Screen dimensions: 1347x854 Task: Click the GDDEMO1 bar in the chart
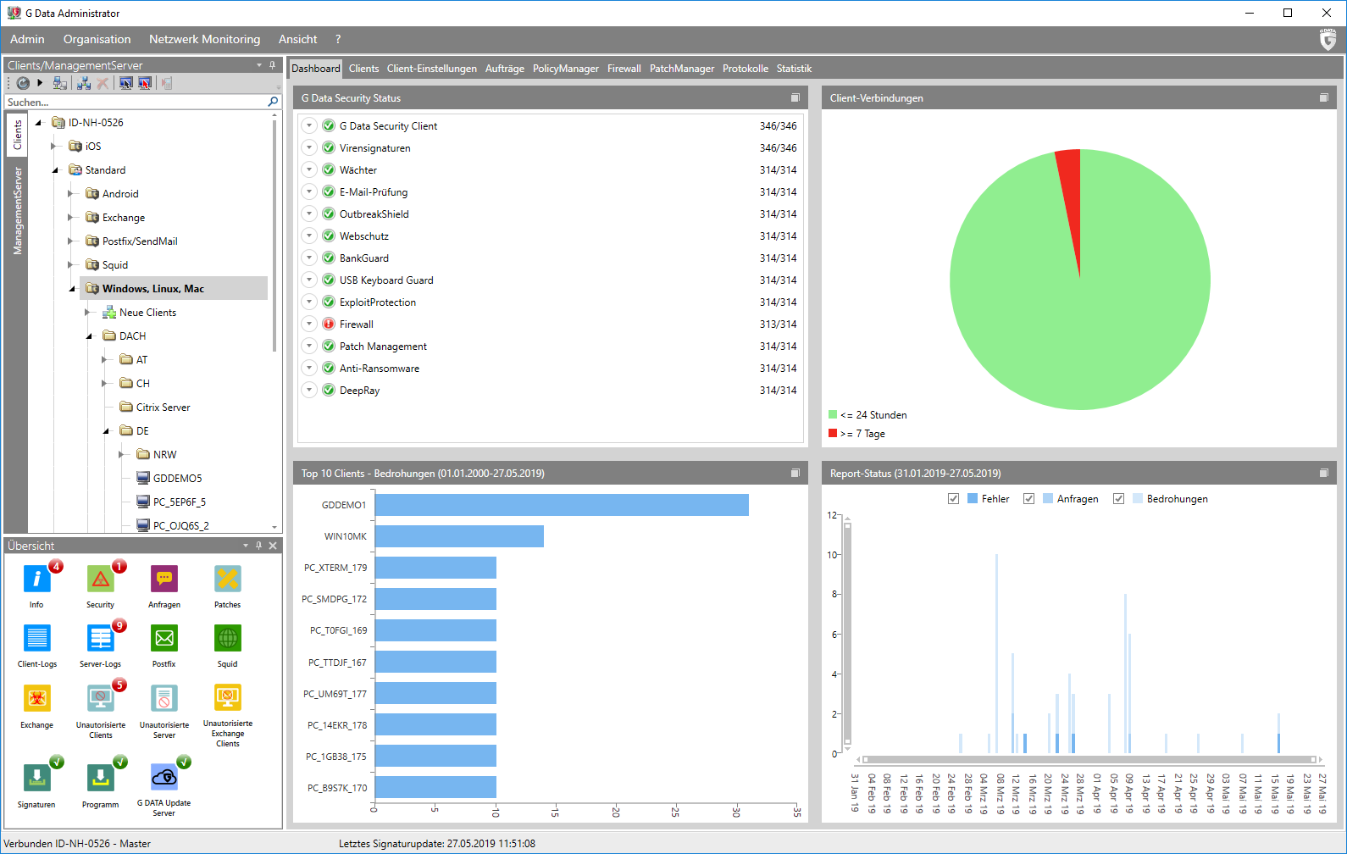coord(562,505)
